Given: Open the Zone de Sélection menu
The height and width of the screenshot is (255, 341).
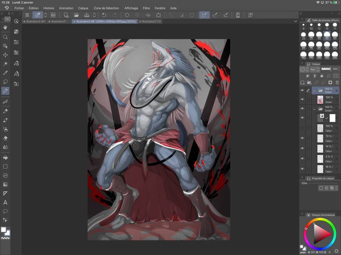Looking at the screenshot, I should click(x=106, y=8).
